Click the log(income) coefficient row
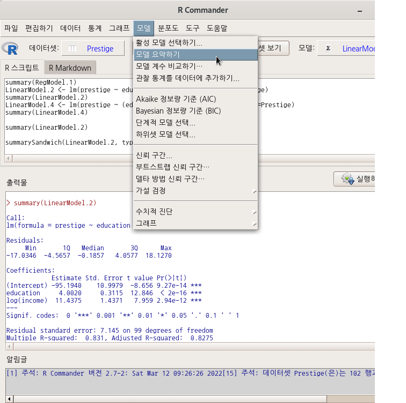This screenshot has height=403, width=406. pos(104,301)
